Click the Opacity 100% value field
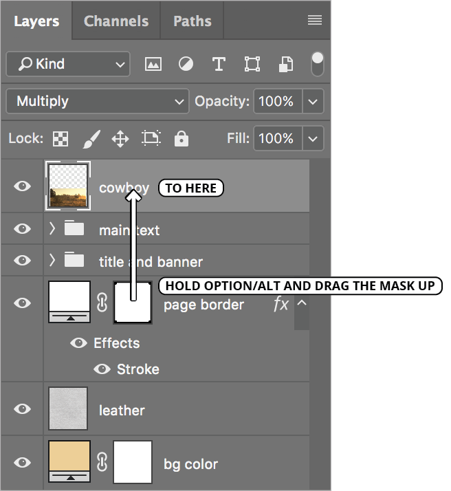The height and width of the screenshot is (491, 451). (x=278, y=101)
